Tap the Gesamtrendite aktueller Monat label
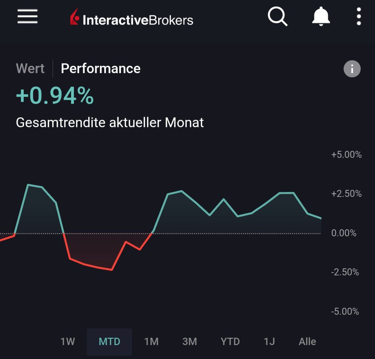Screen dimensions: 375x359 tap(110, 123)
